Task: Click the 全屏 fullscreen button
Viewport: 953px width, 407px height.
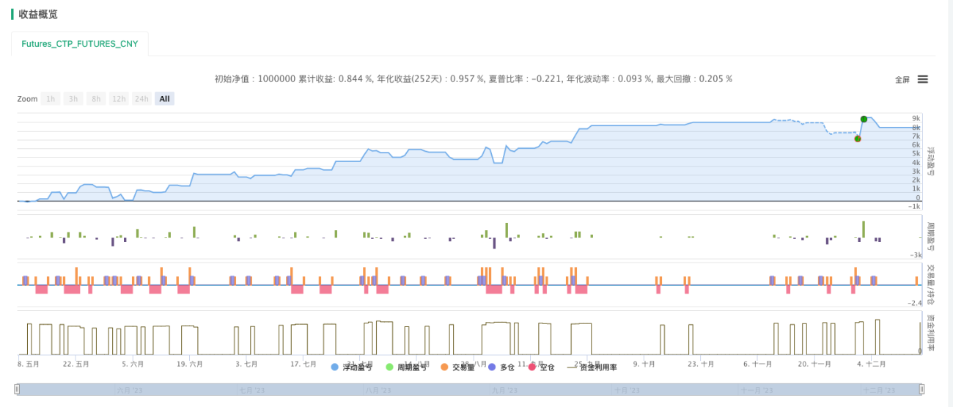Action: [902, 80]
